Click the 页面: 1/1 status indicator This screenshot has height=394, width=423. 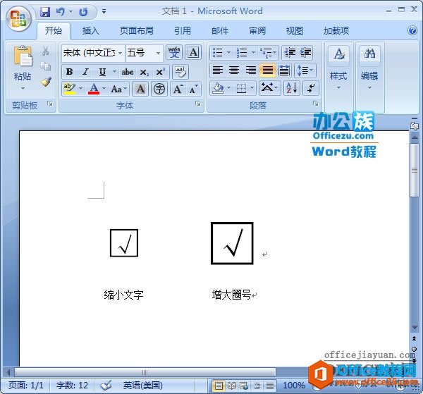26,385
